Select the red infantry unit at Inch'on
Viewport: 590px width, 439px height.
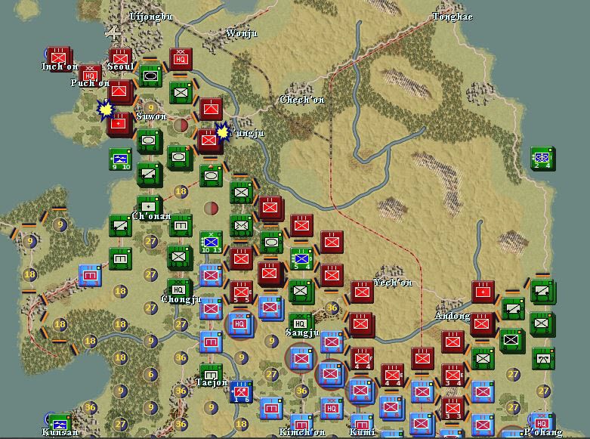pos(58,57)
